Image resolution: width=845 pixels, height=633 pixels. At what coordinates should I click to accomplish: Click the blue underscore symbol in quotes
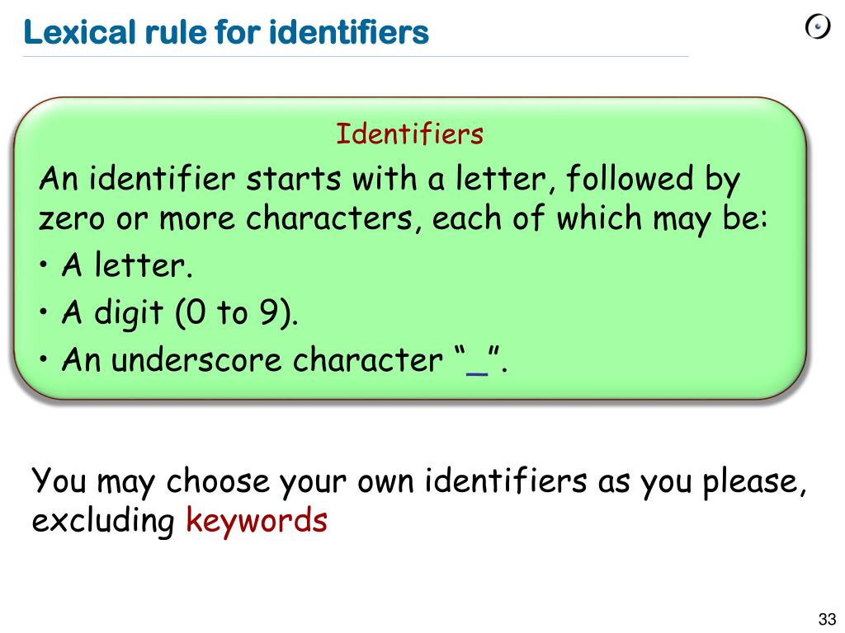[x=477, y=373]
